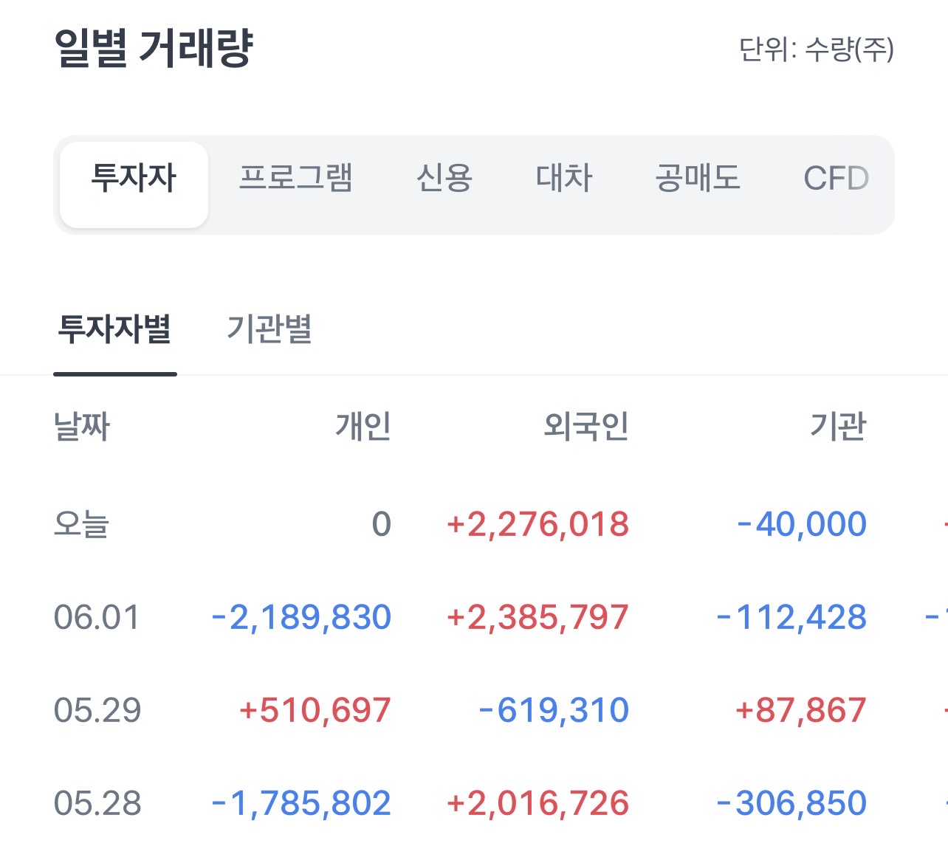Open the 대차 tab

coord(564,178)
